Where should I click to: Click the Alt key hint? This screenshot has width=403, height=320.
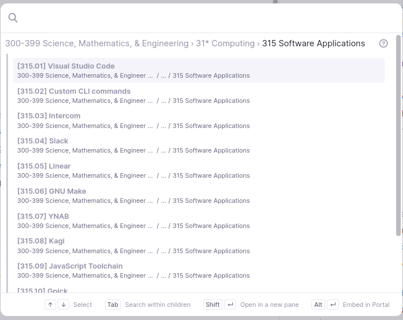[x=318, y=305]
